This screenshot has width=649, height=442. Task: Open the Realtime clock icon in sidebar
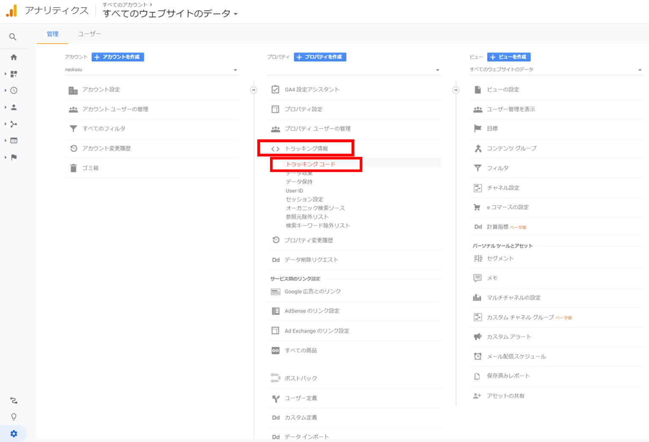(14, 91)
